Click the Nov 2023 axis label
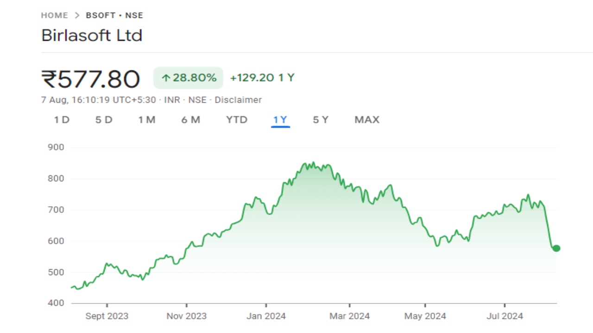This screenshot has width=593, height=333. (x=186, y=316)
